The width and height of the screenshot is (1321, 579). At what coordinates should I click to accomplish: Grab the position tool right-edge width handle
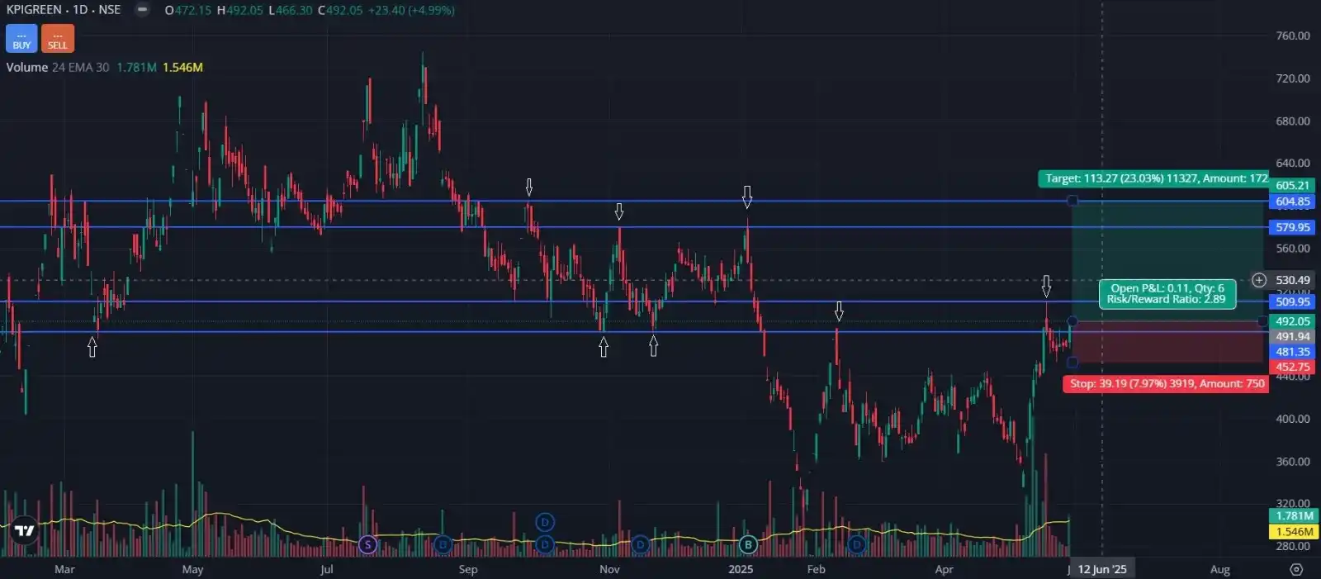coord(1263,320)
